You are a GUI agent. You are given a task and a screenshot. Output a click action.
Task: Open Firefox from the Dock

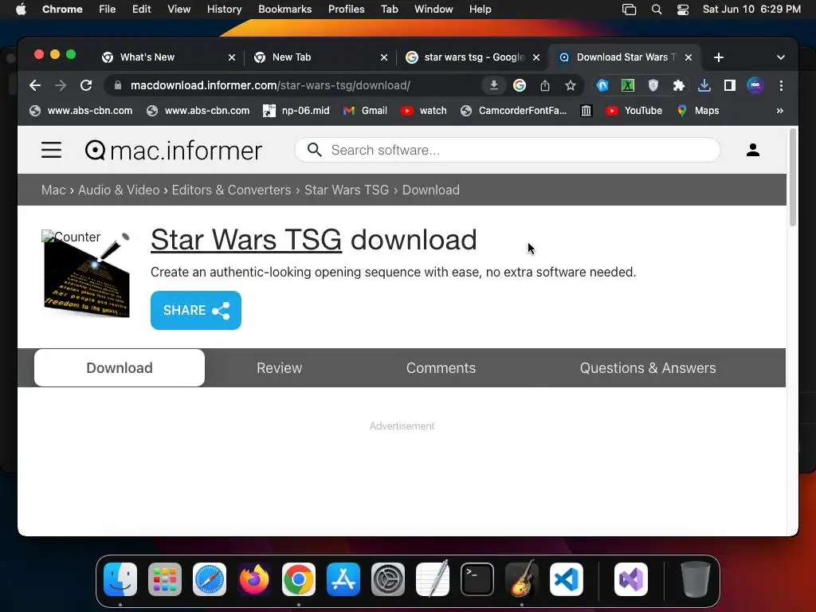tap(254, 579)
